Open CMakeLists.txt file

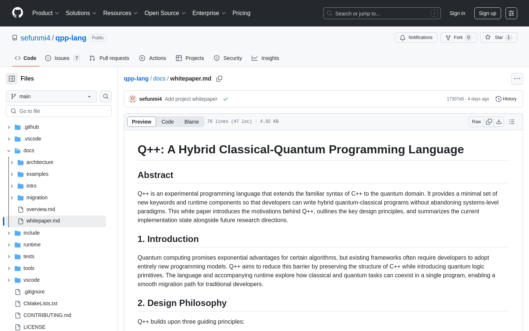click(40, 303)
